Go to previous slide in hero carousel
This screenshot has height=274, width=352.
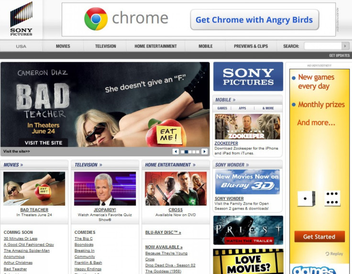tap(176, 152)
